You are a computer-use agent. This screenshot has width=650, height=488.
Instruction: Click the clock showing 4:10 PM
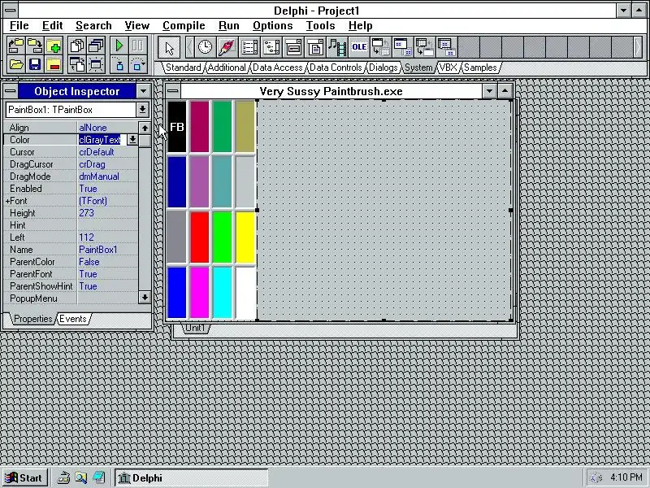pos(626,477)
